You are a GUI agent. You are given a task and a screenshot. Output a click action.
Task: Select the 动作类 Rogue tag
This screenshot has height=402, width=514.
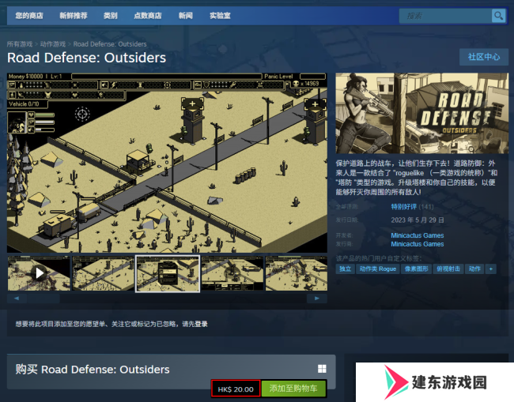378,269
